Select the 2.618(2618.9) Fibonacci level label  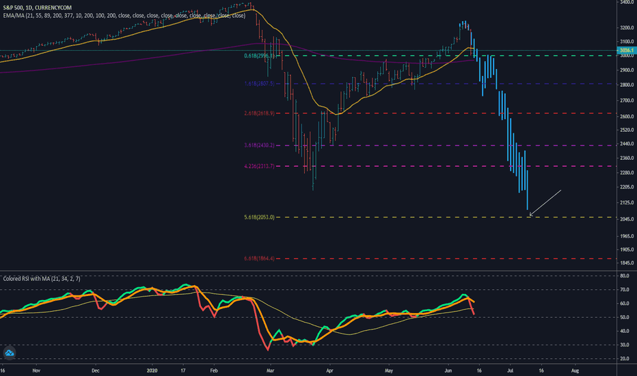(x=259, y=113)
